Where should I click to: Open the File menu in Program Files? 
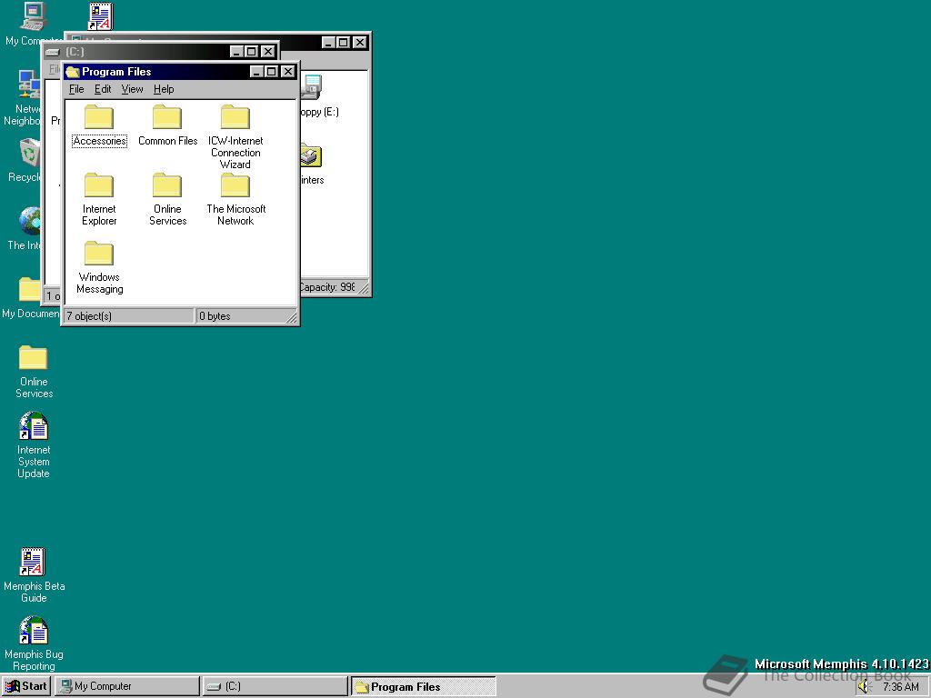point(76,89)
